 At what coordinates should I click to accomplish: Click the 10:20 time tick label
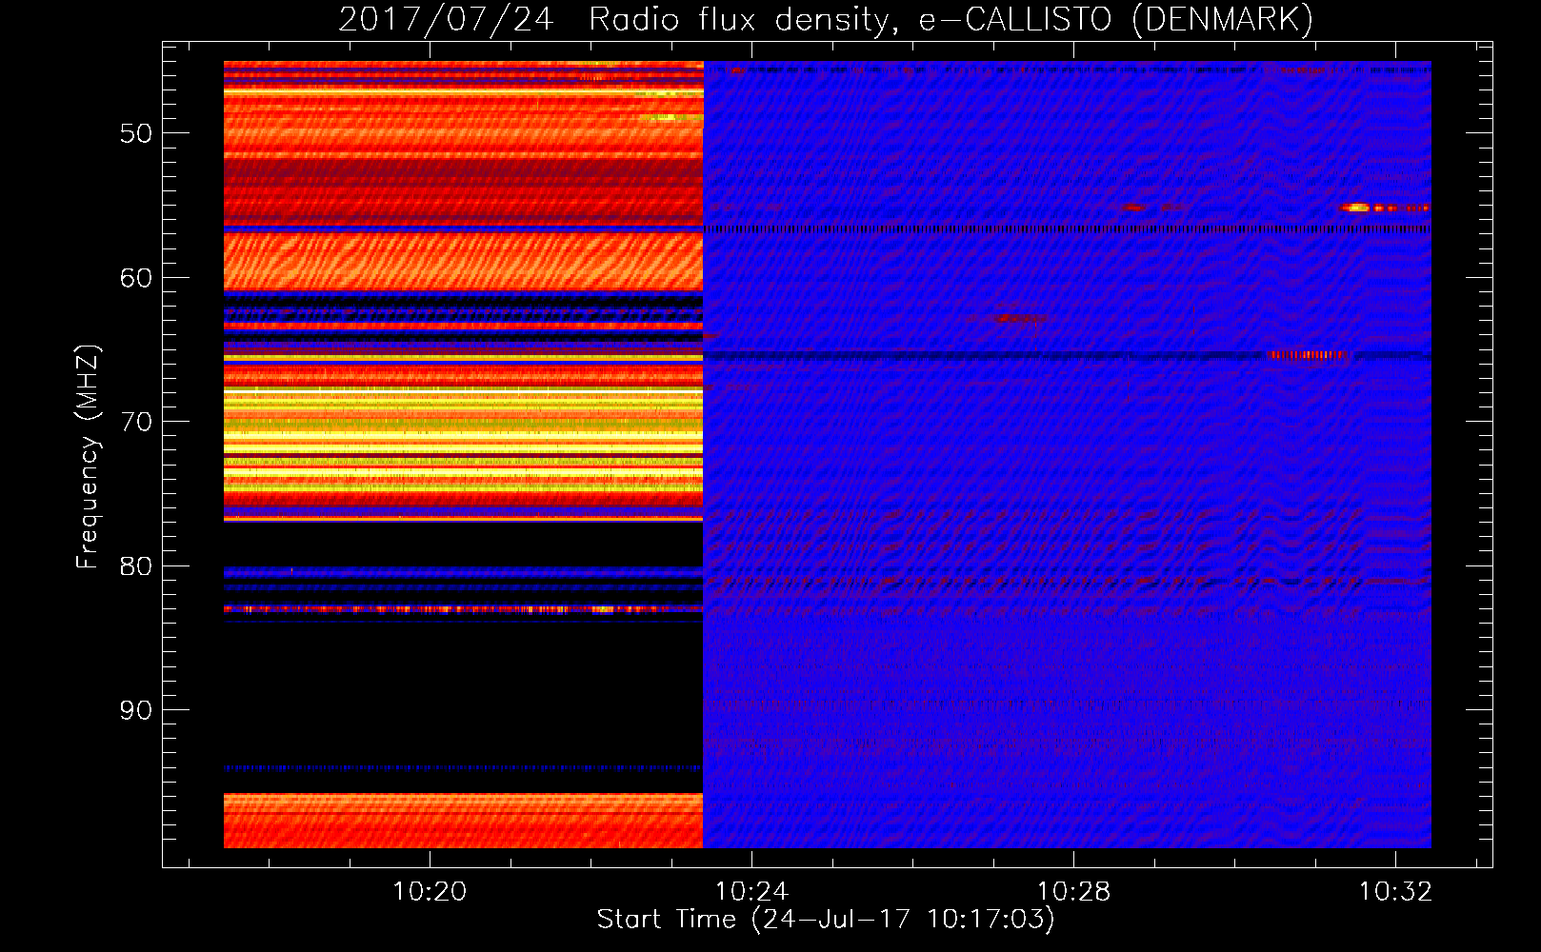(x=430, y=891)
